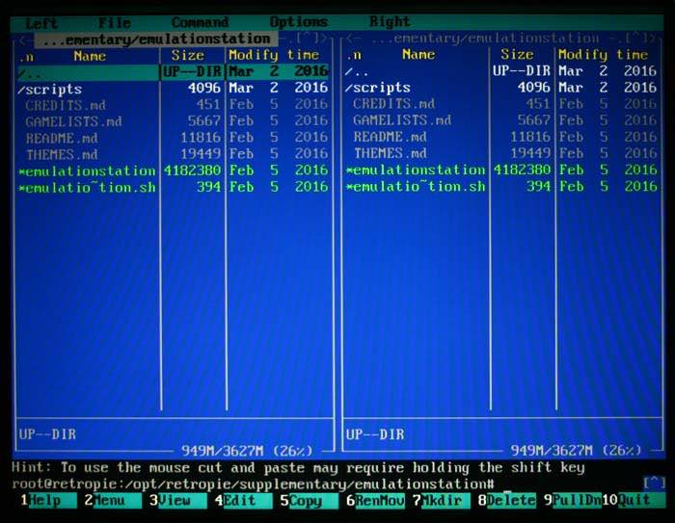
Task: Sort right panel by Size column header
Action: coord(517,54)
